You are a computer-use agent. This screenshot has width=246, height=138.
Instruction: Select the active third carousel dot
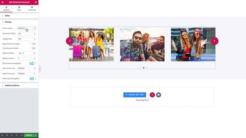coord(144,68)
